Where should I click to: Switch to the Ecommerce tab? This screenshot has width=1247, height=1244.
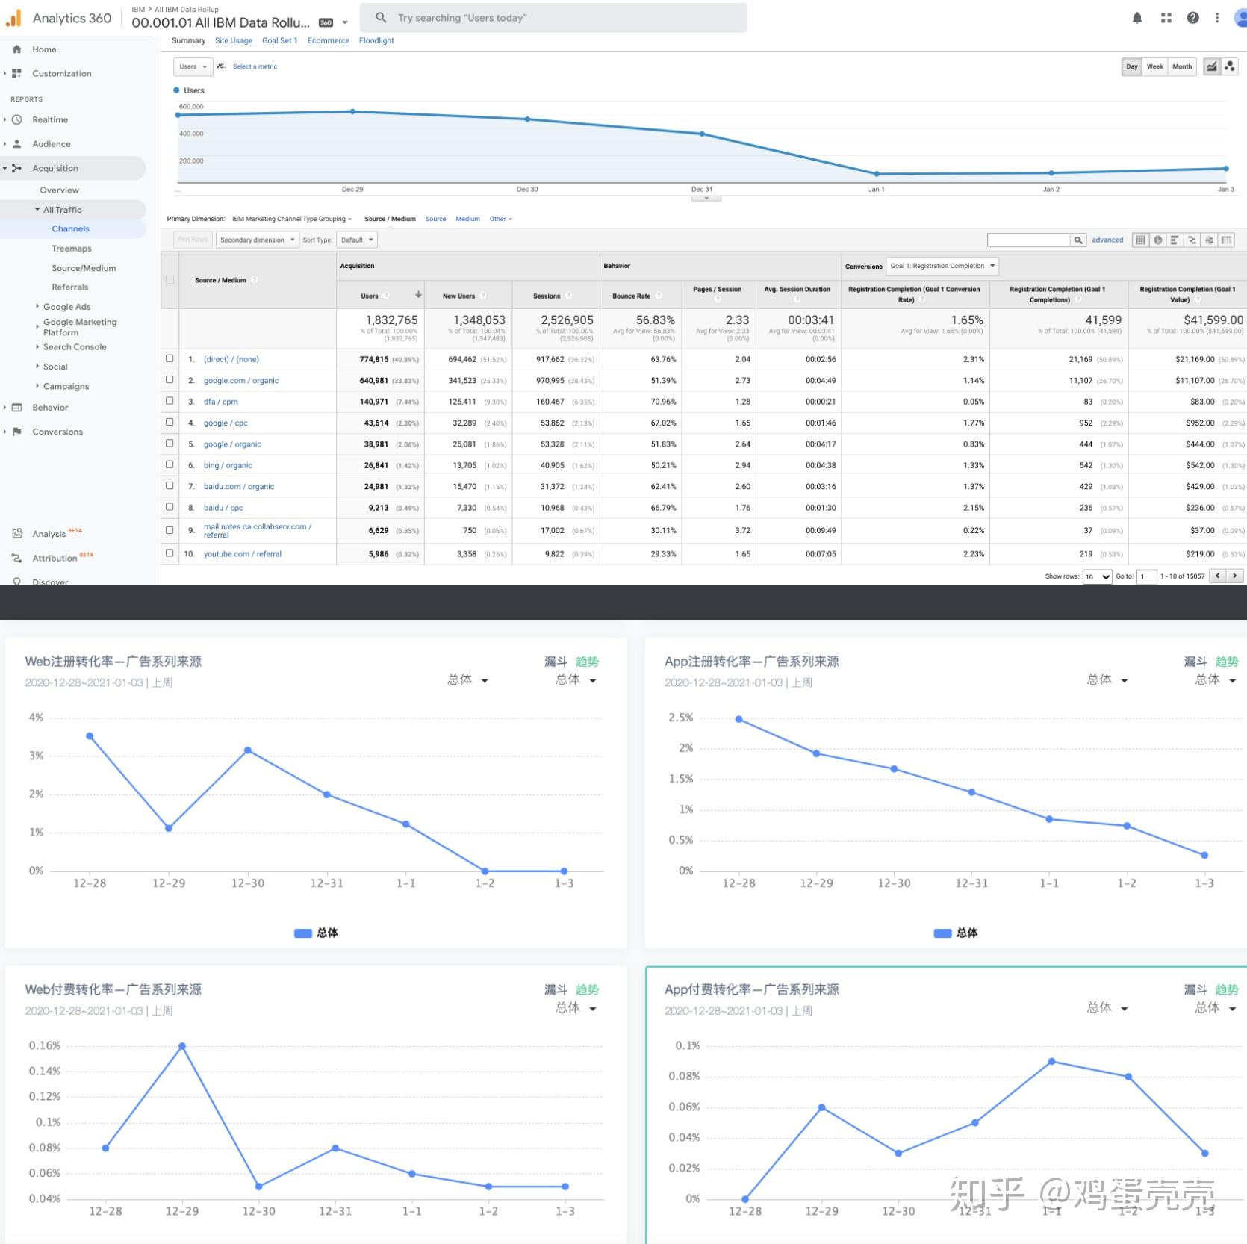(x=329, y=40)
